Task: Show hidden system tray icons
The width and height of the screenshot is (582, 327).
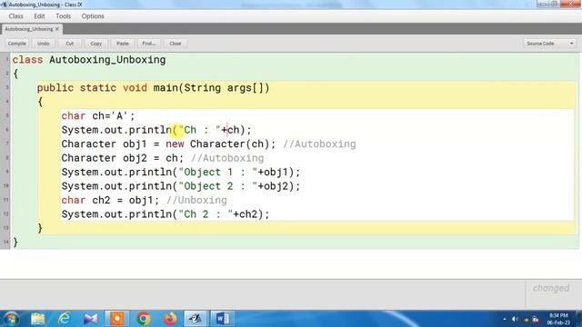Action: pyautogui.click(x=505, y=319)
